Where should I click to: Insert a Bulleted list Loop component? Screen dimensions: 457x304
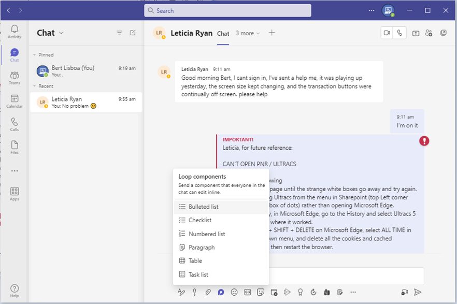221,207
